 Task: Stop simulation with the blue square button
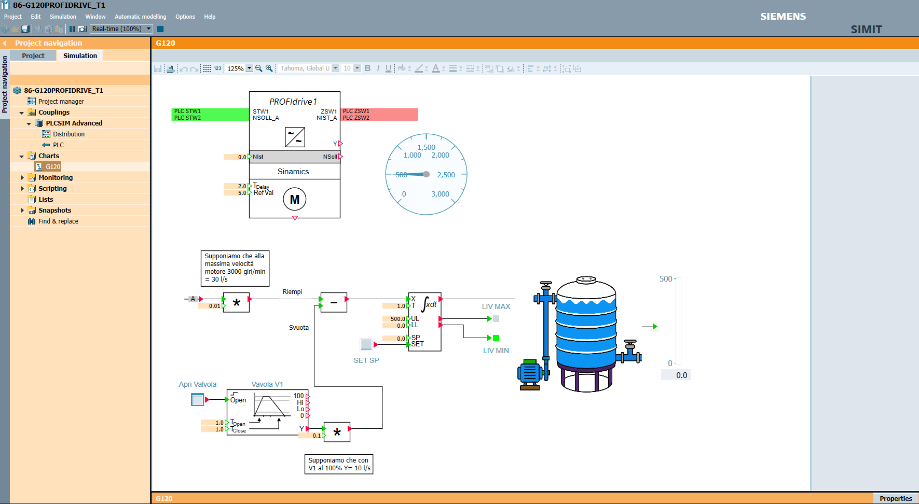tap(160, 29)
